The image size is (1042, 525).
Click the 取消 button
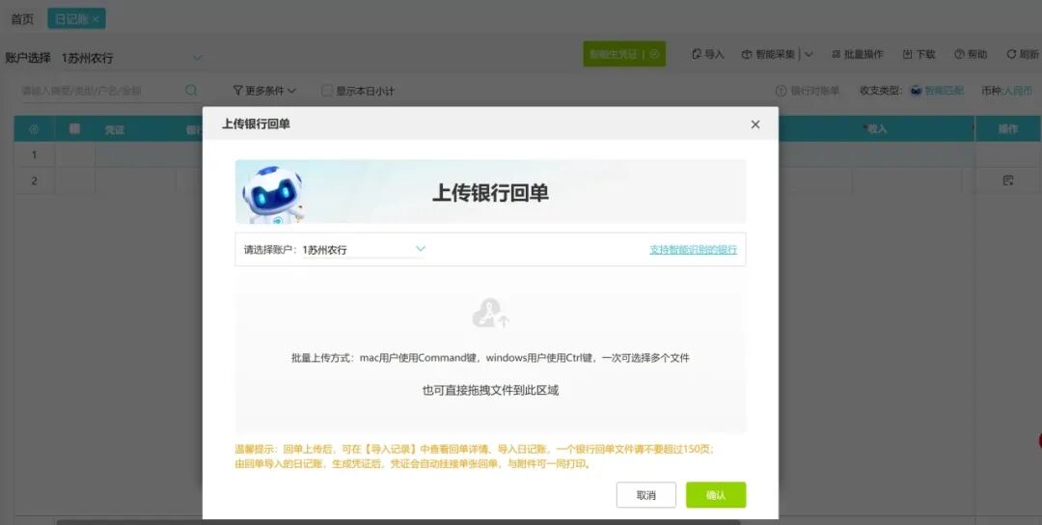[645, 495]
